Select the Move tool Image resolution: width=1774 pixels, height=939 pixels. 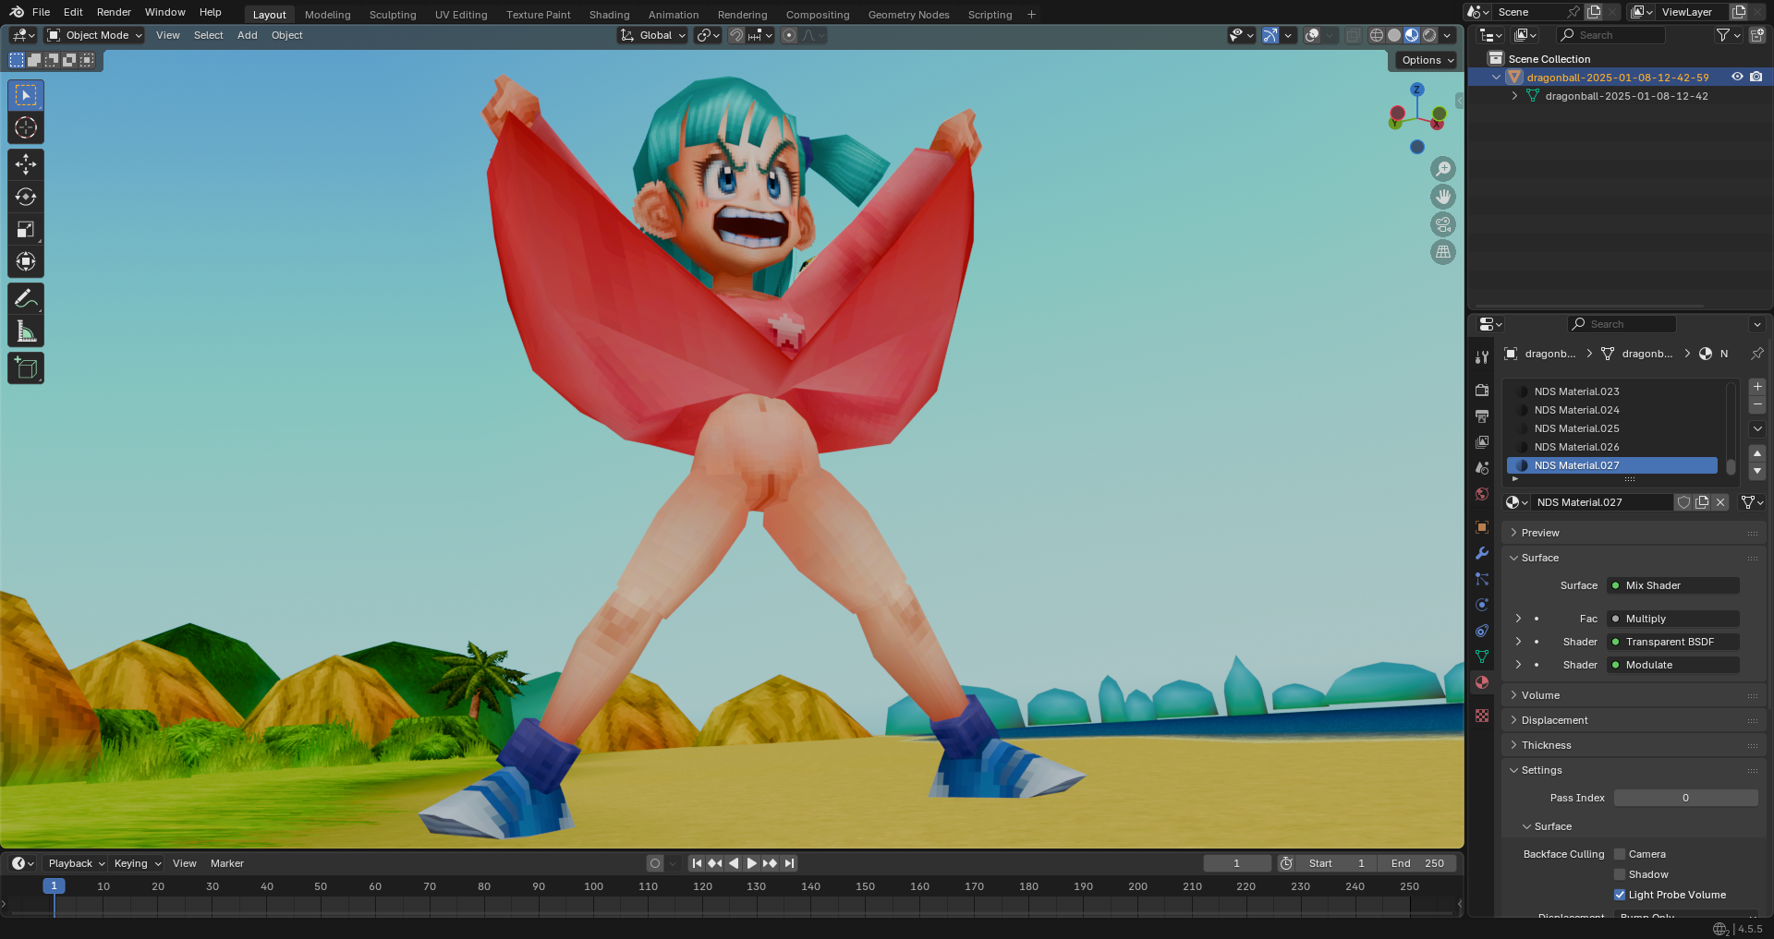[x=26, y=164]
